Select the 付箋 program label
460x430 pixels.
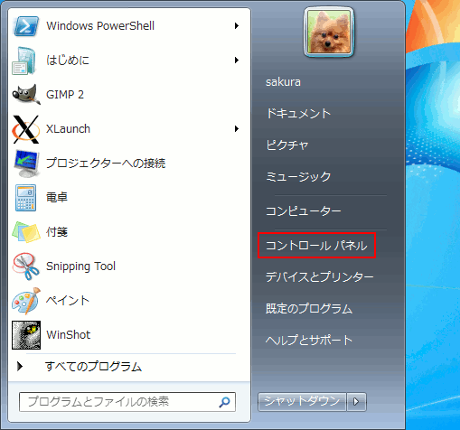pyautogui.click(x=57, y=232)
